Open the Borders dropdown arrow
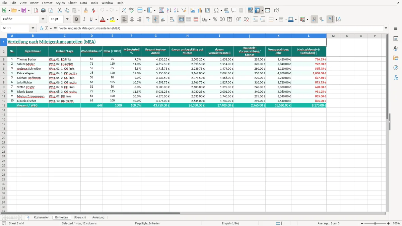 click(276, 19)
